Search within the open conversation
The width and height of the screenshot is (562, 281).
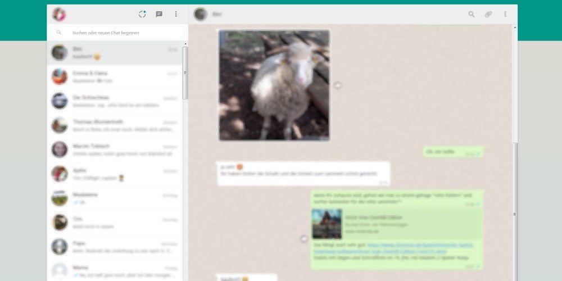pyautogui.click(x=472, y=15)
